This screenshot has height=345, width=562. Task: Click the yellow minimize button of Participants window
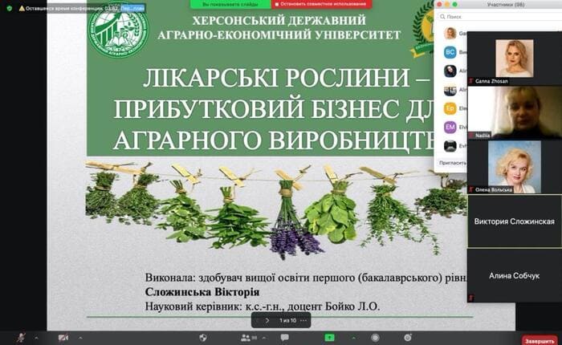point(447,5)
